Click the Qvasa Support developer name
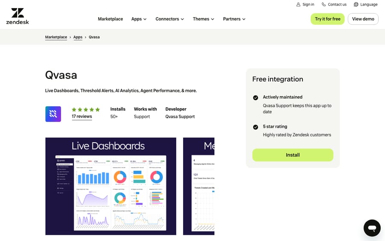The width and height of the screenshot is (385, 241). pyautogui.click(x=180, y=117)
